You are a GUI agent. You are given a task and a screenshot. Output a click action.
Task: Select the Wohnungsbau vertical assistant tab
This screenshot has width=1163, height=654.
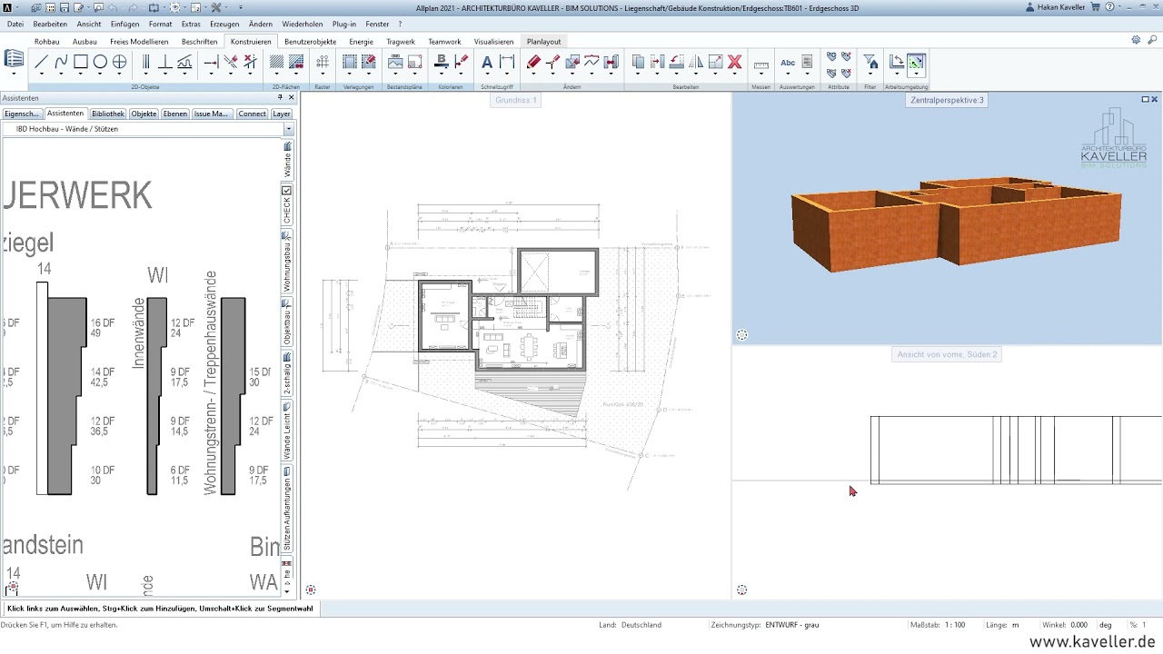click(287, 262)
